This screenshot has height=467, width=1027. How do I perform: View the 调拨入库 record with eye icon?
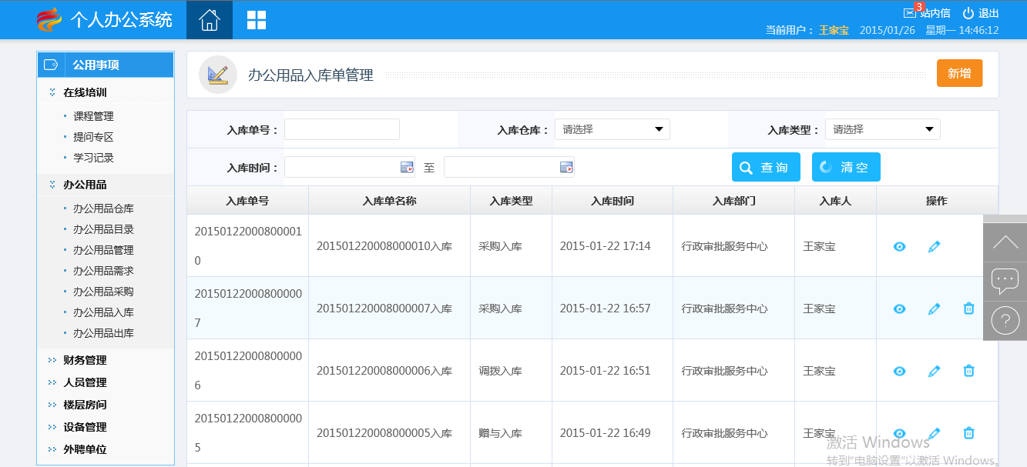pos(899,371)
